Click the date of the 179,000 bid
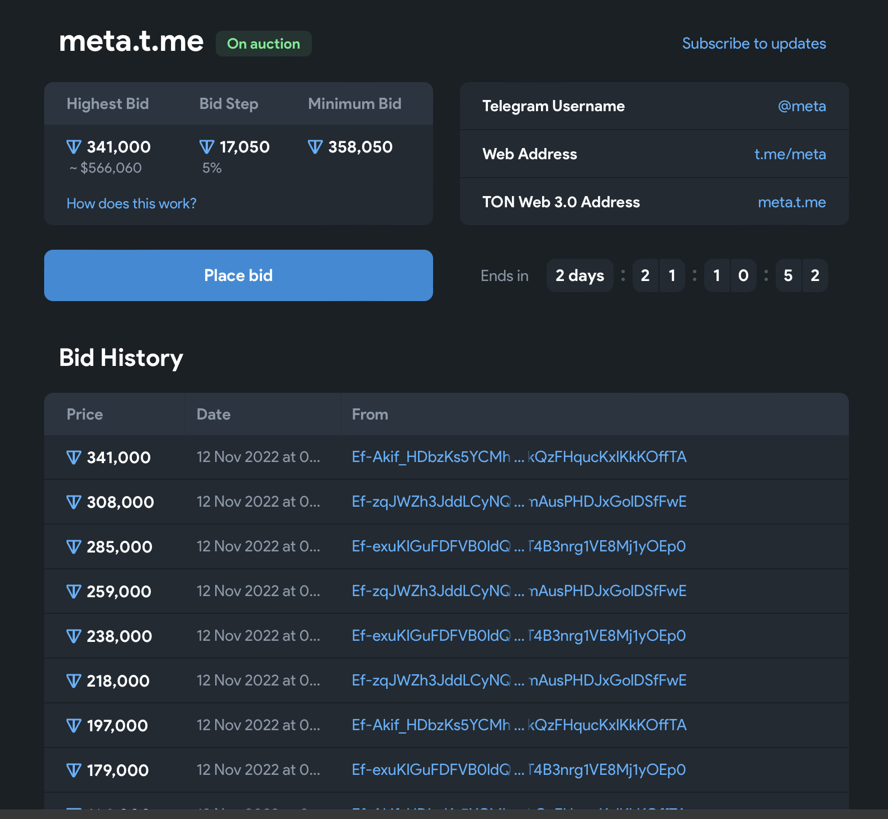888x819 pixels. pos(258,770)
